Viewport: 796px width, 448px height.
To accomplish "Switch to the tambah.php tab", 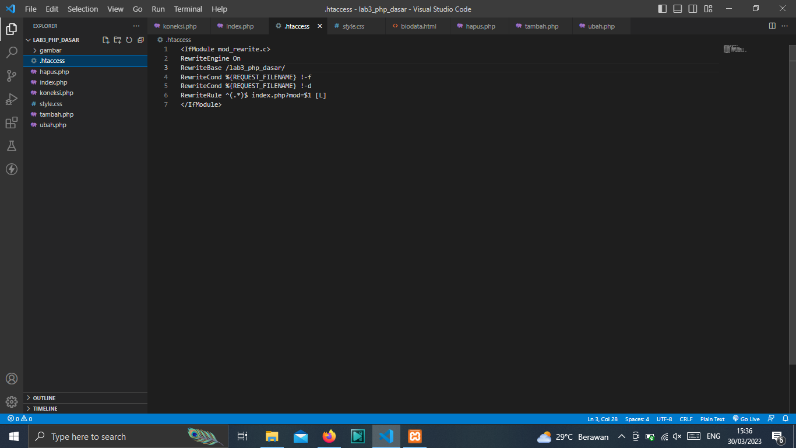I will [541, 26].
